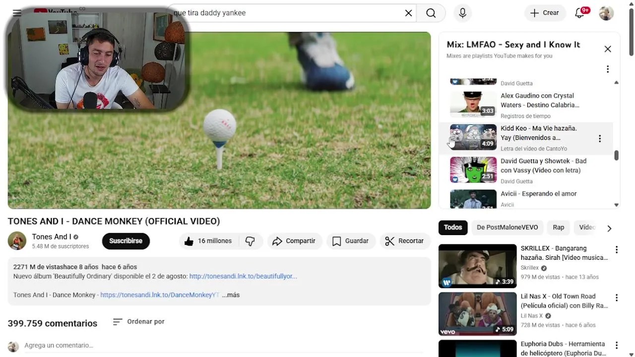Play Skrillex Bangarang thumbnail
Image resolution: width=635 pixels, height=357 pixels.
point(477,266)
